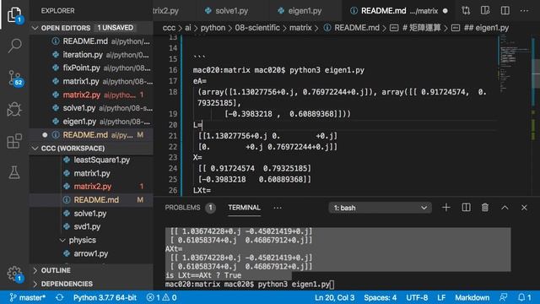Create a new terminal with plus icon

(446, 208)
